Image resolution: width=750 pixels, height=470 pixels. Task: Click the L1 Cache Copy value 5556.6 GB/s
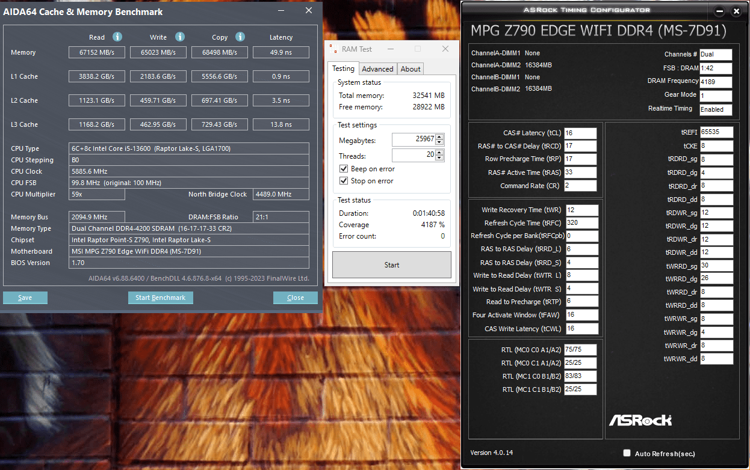coord(220,76)
